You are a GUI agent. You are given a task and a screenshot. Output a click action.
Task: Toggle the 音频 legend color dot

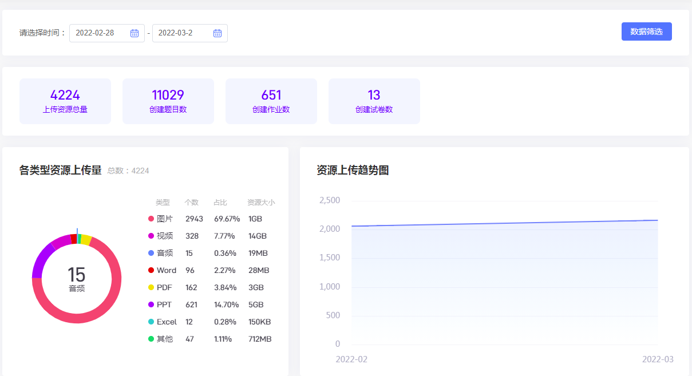click(151, 253)
